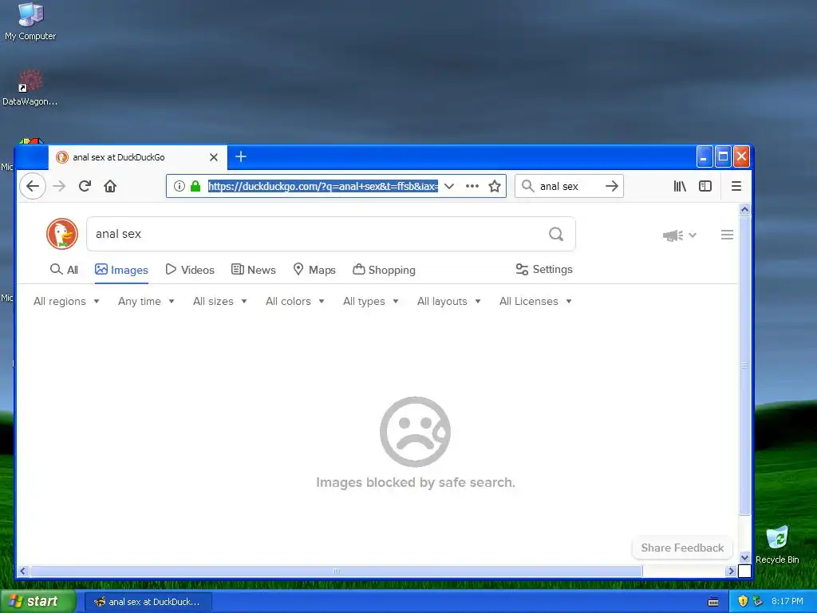Click the Firefox toolbar search field

pos(569,186)
